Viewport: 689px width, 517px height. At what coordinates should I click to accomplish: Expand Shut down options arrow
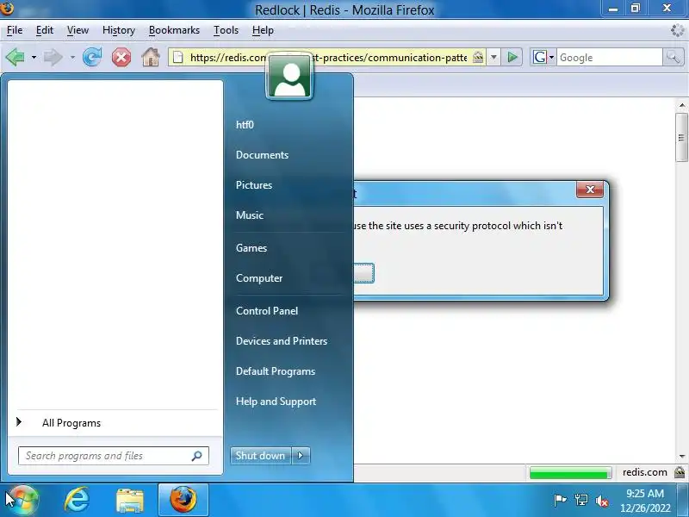[301, 456]
